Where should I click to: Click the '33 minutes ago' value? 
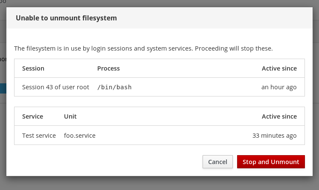tap(275, 136)
